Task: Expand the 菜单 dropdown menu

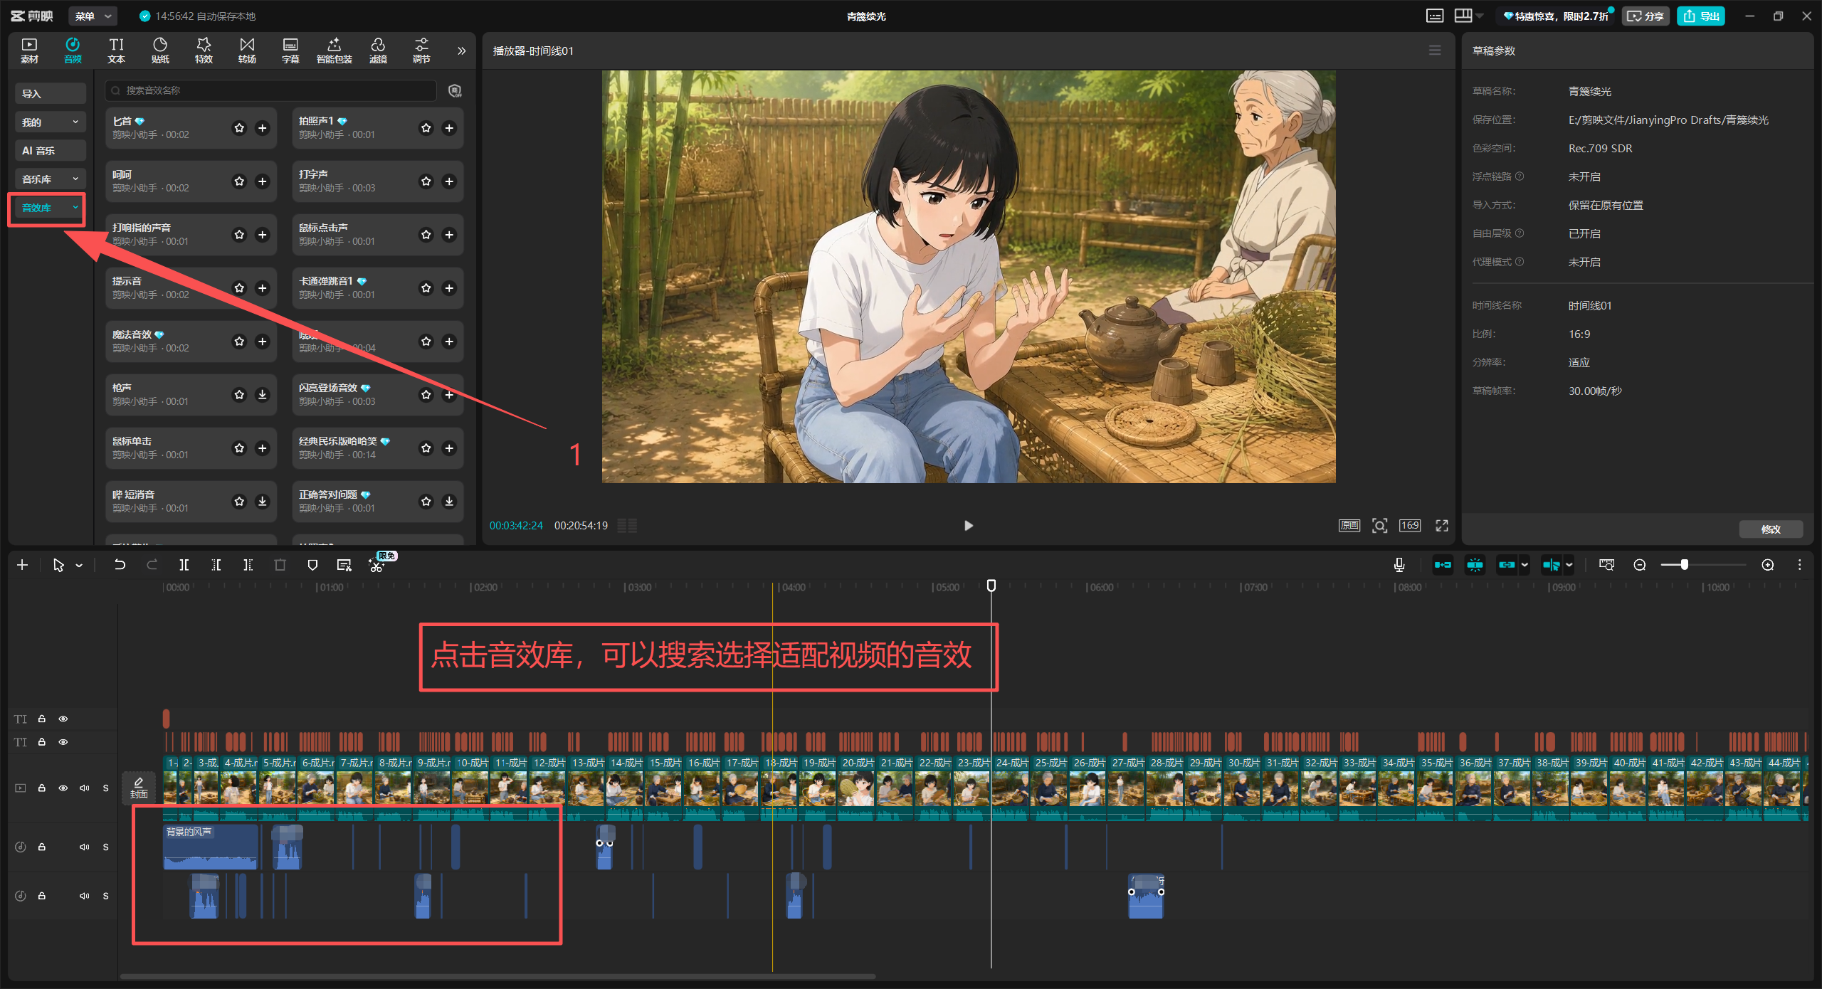Action: 94,16
